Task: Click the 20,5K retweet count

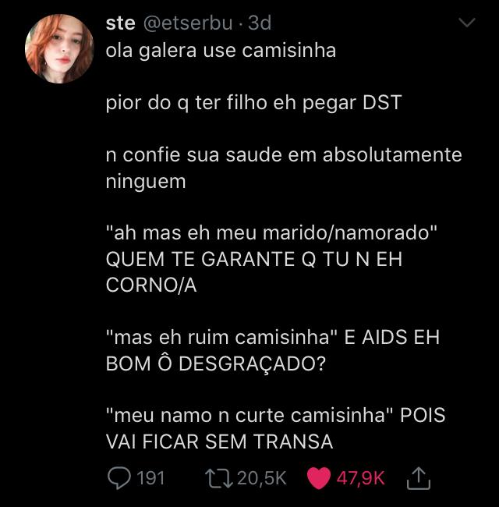Action: (x=262, y=478)
